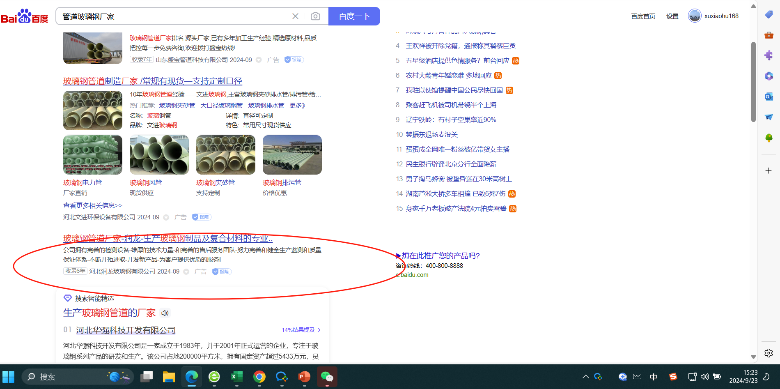
Task: Click the page vertical scrollbar thumb
Action: pyautogui.click(x=753, y=82)
